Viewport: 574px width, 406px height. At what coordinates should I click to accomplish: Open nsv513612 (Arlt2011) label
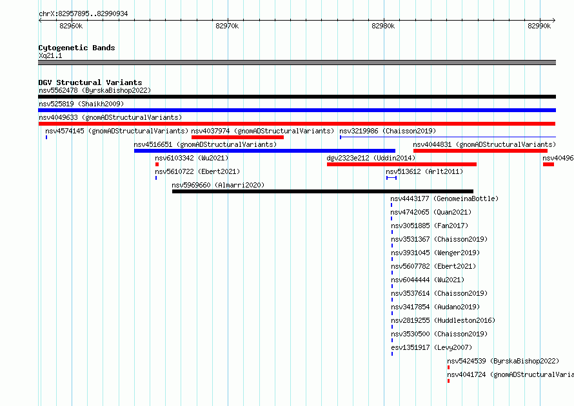(x=424, y=171)
